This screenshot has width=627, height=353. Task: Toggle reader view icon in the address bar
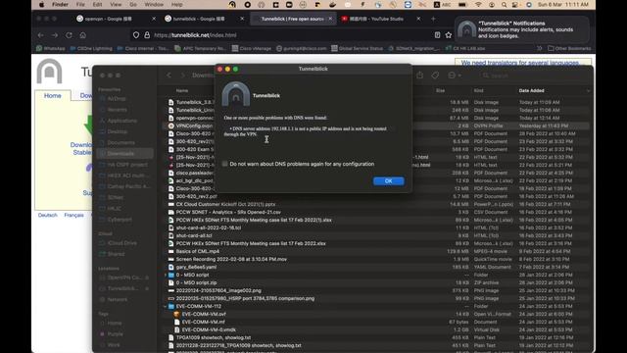pos(438,35)
